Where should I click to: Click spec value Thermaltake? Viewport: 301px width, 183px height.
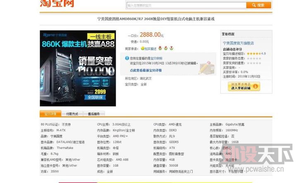[x=65, y=148]
